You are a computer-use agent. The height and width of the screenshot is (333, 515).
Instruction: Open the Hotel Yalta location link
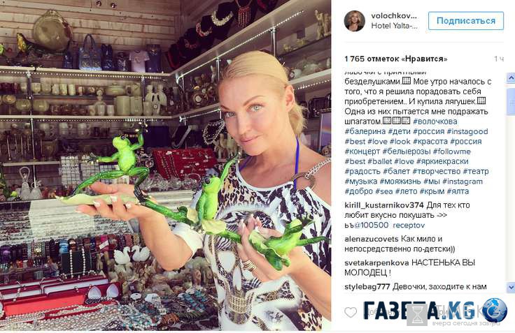(x=394, y=26)
